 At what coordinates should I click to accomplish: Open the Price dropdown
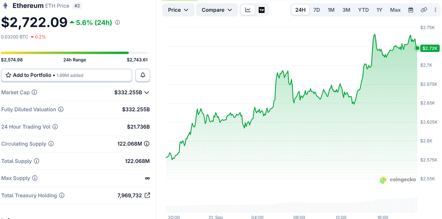[x=178, y=10]
